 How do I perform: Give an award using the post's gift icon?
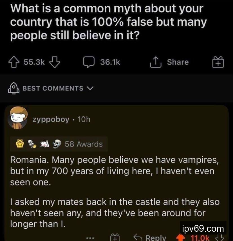click(218, 62)
